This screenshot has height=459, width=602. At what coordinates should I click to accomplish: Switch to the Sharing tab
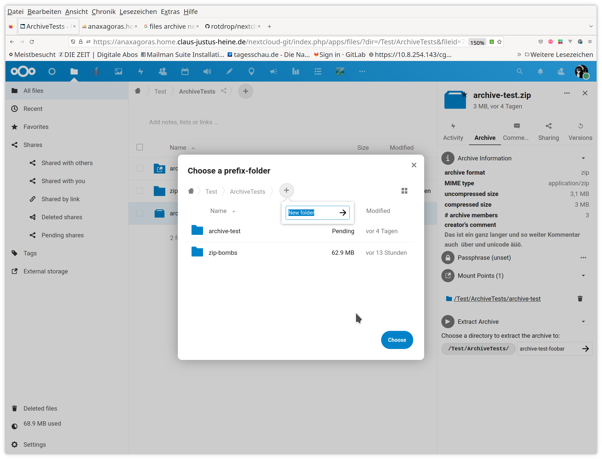pyautogui.click(x=548, y=132)
